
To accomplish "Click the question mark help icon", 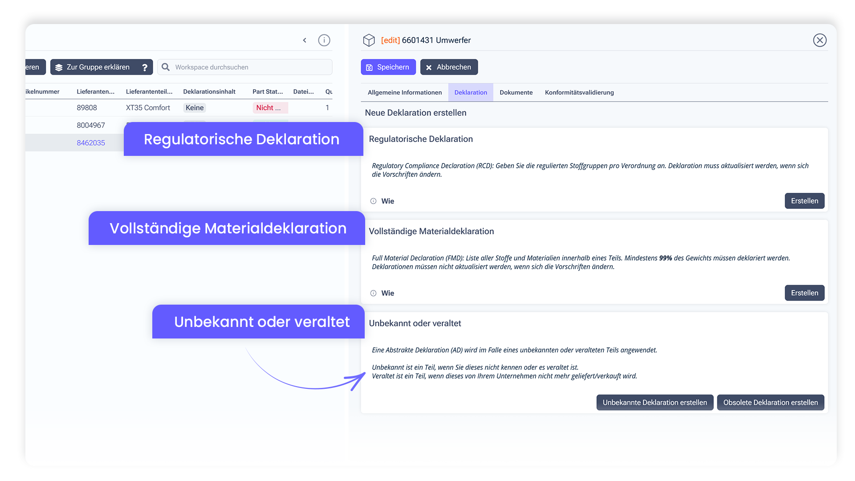I will coord(145,67).
